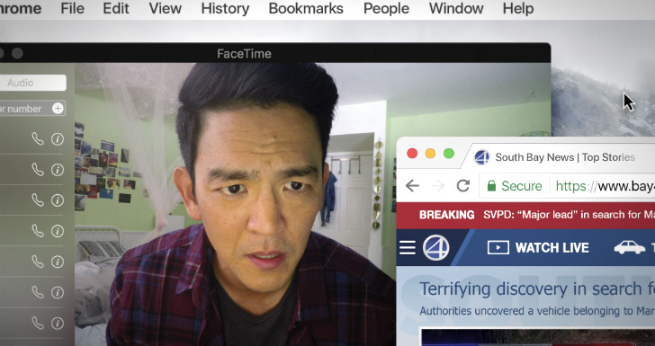Click the browser address bar URL
The height and width of the screenshot is (346, 655).
click(x=605, y=186)
